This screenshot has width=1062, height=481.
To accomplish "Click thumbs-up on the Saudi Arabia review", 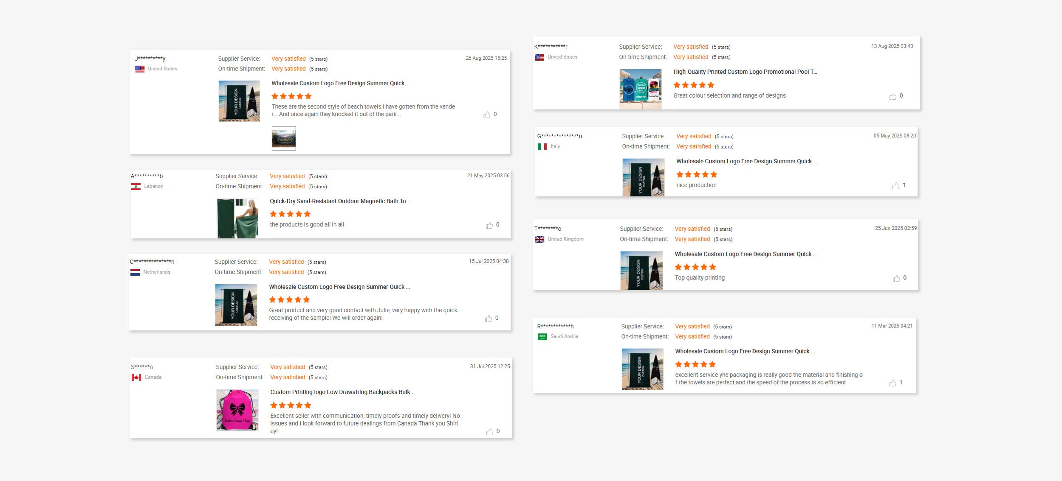I will 893,383.
